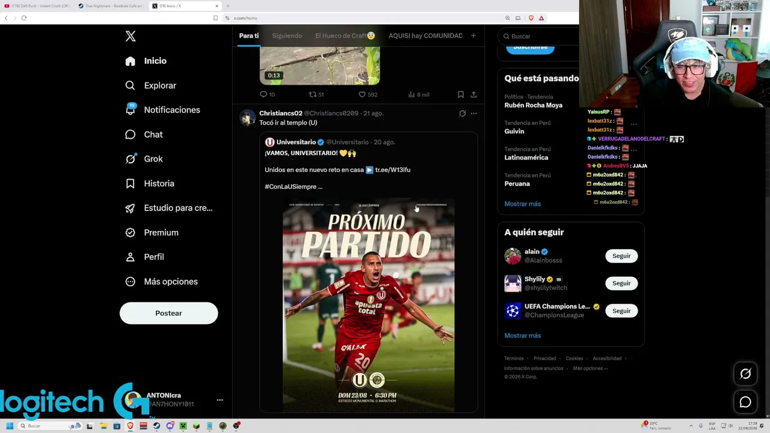
Task: Reply to the video post with 10 comments
Action: tap(267, 94)
